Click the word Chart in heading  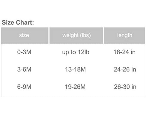25,22
